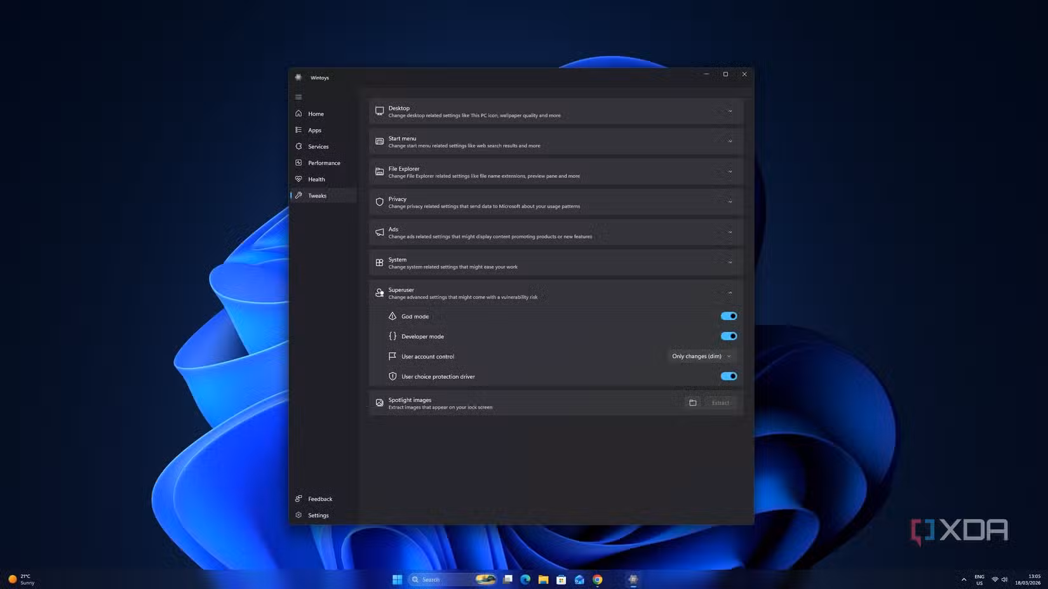Open the weather widget showing 21°C Sunny
This screenshot has width=1048, height=589.
[x=22, y=579]
